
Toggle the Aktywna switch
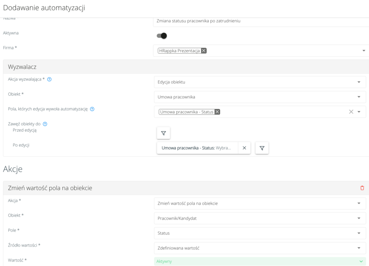point(162,36)
